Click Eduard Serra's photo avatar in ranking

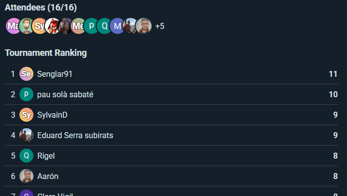coord(26,135)
